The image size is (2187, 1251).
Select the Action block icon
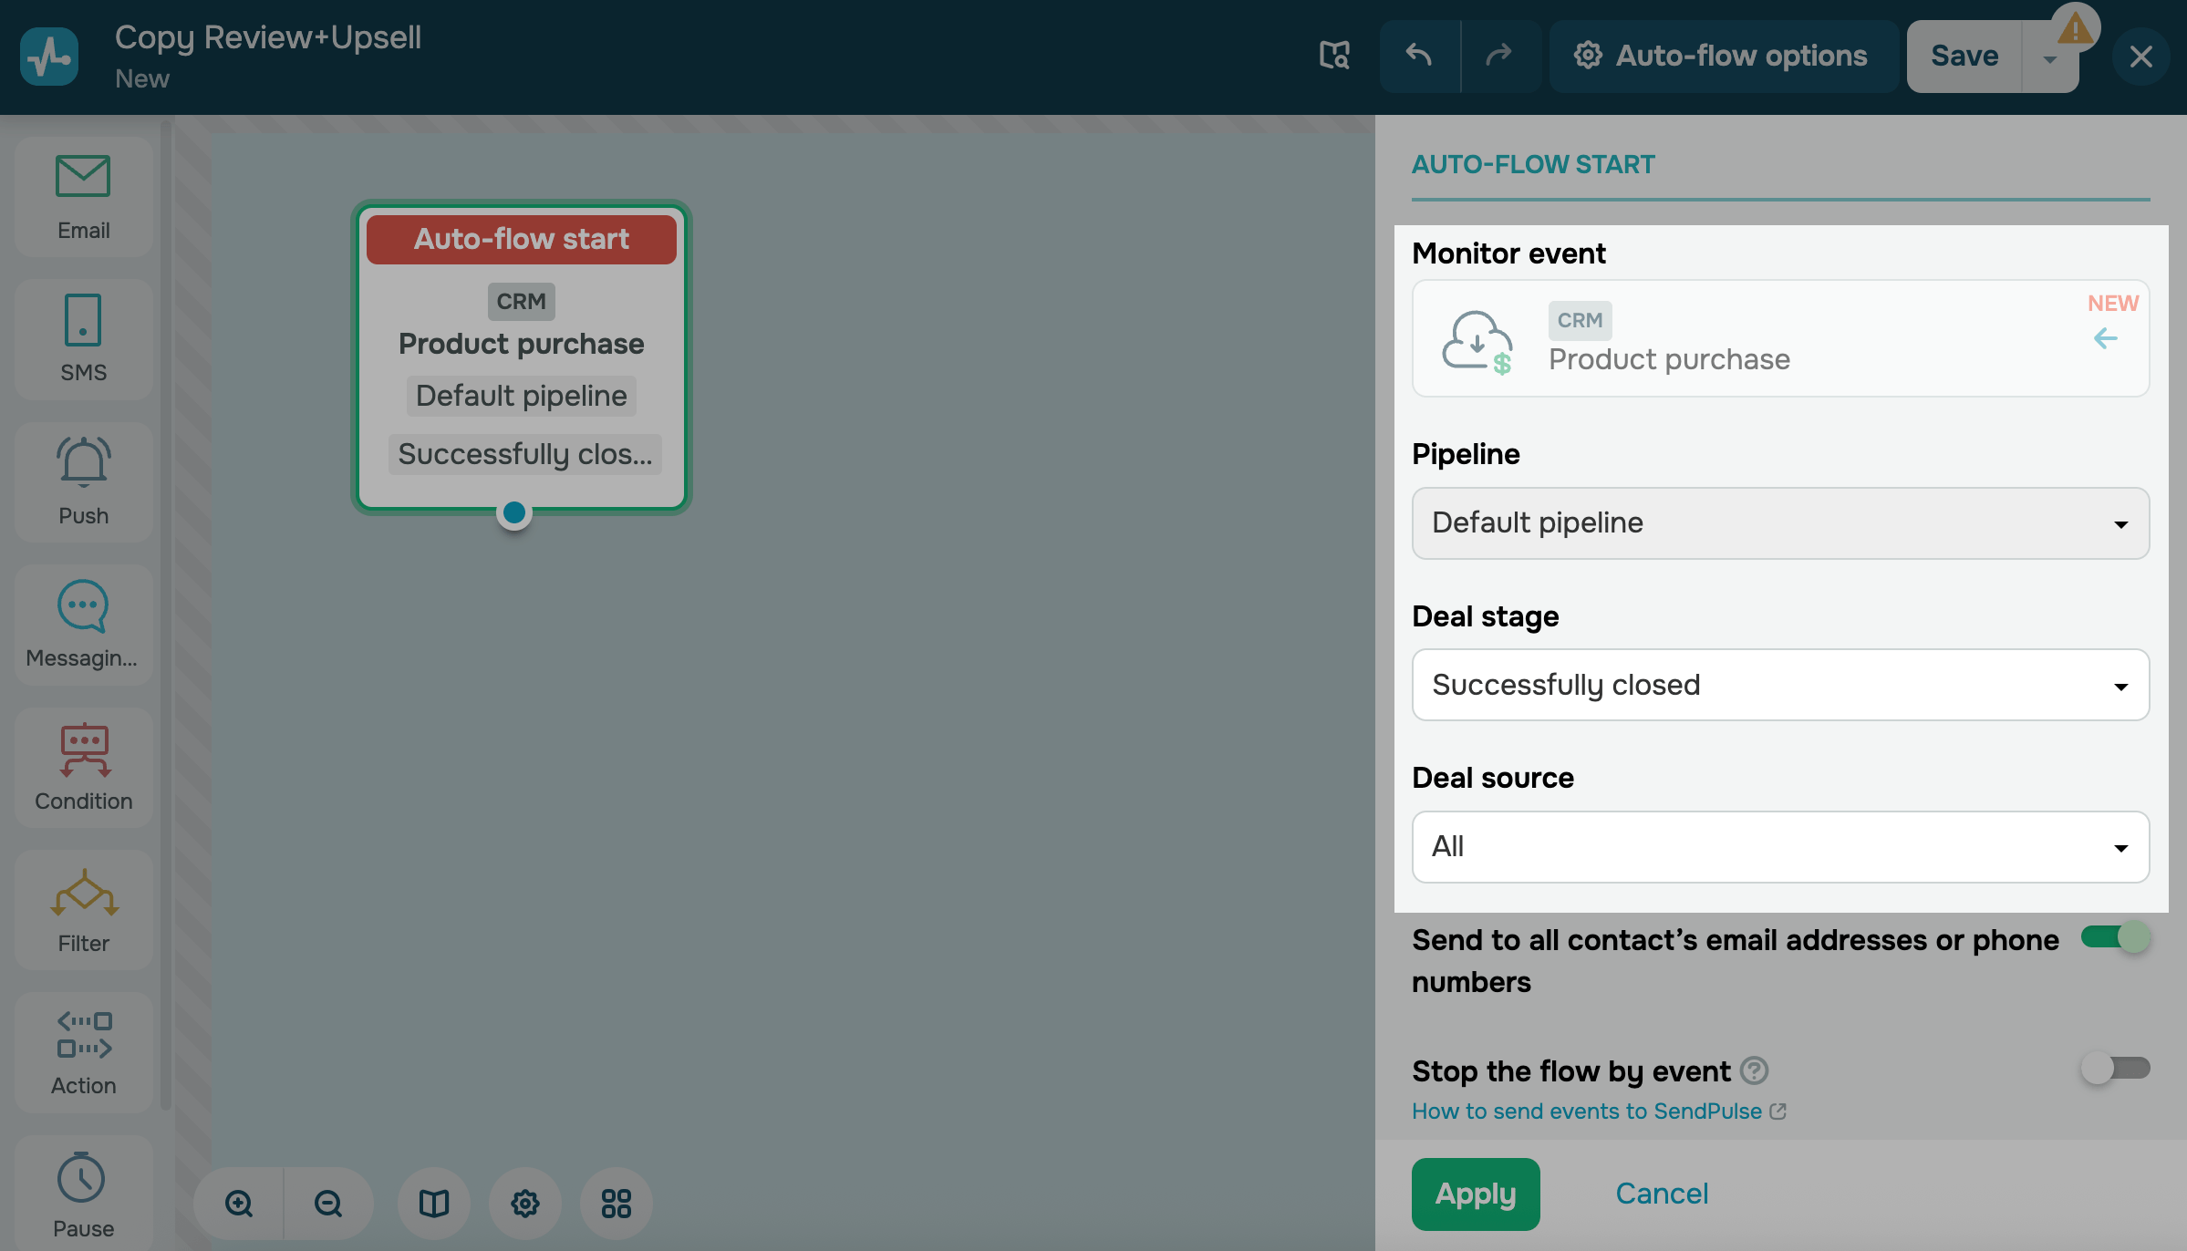83,1035
